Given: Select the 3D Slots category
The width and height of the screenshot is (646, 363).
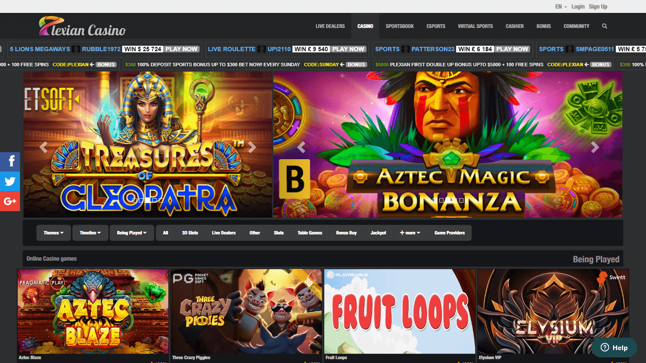Looking at the screenshot, I should click(x=190, y=233).
